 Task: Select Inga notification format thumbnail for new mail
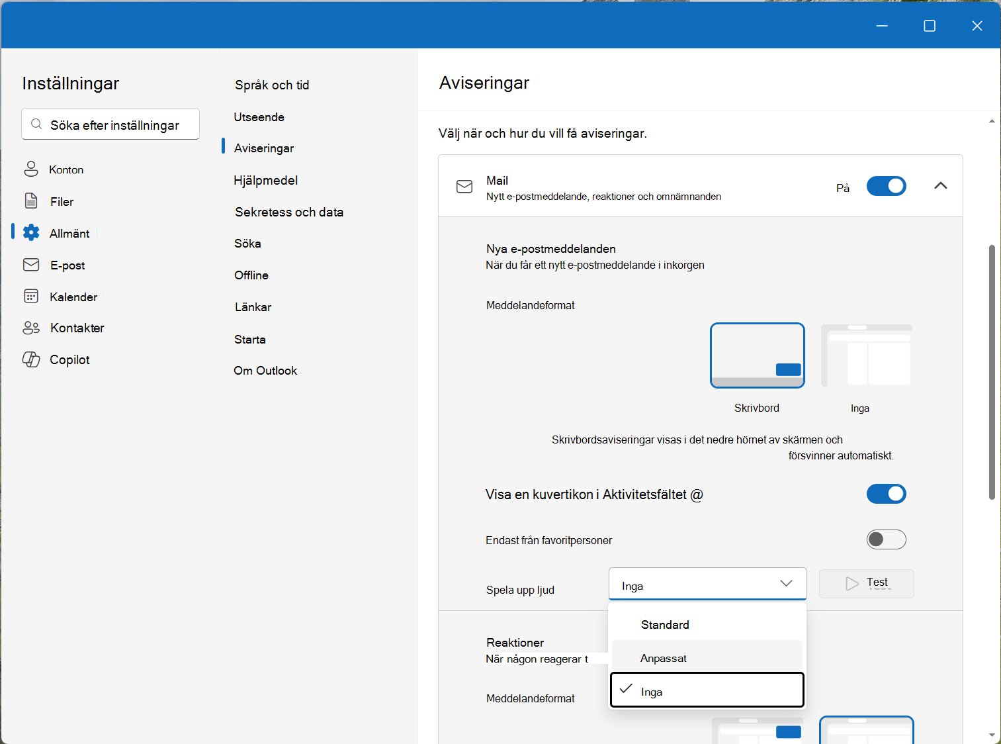[866, 355]
